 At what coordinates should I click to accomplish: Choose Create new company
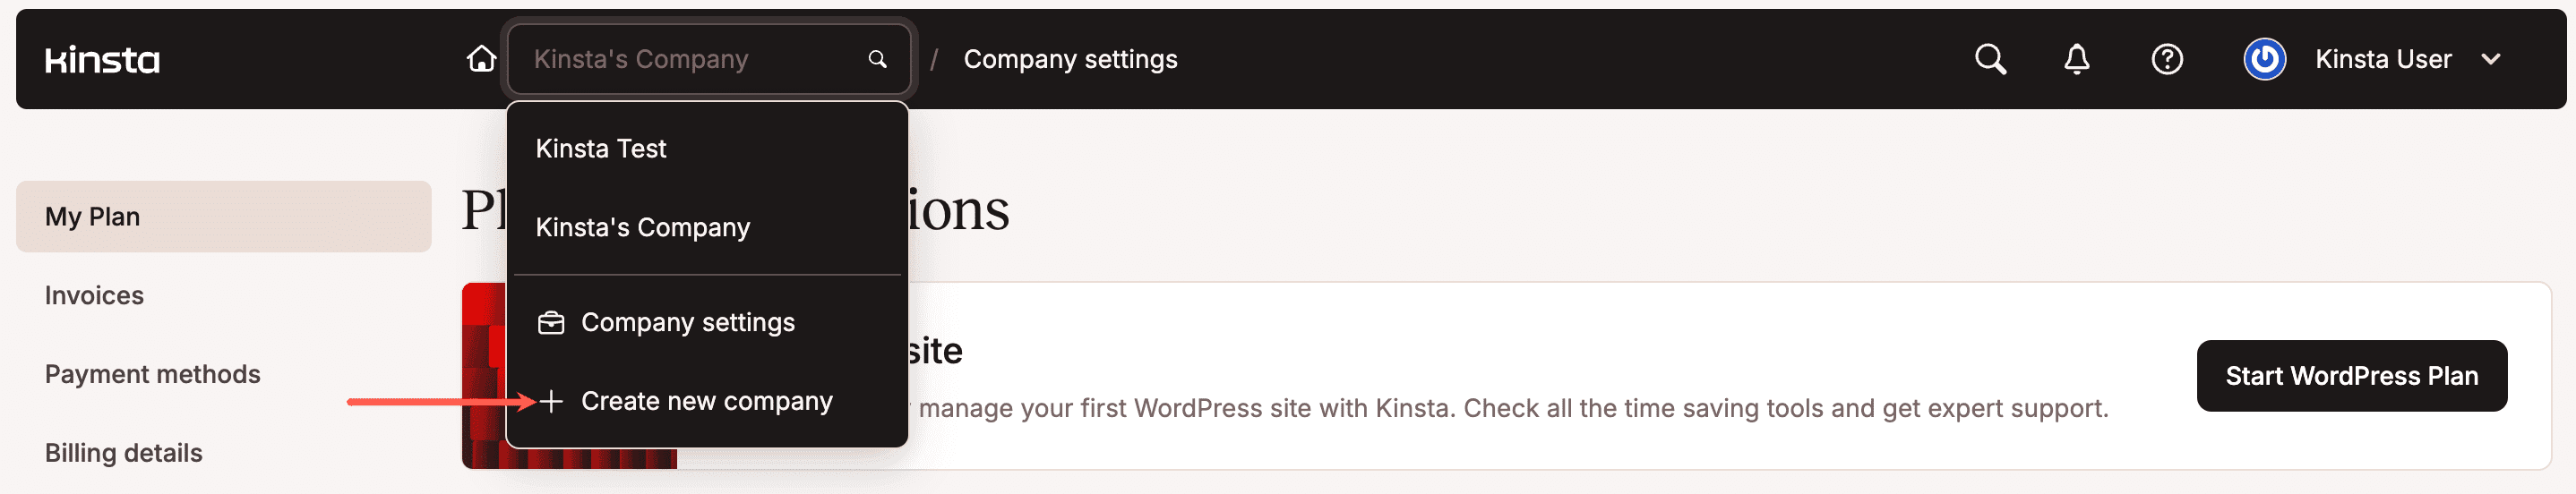[706, 402]
